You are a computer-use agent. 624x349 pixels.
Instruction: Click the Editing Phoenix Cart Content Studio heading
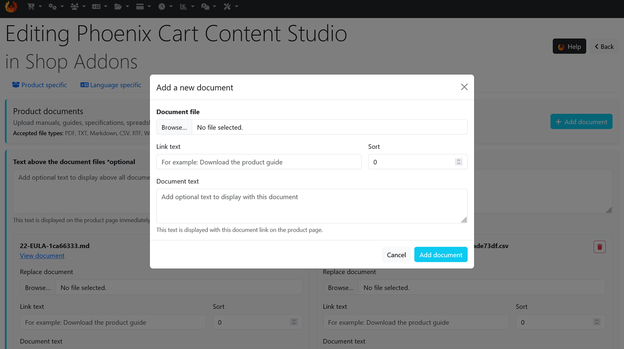pyautogui.click(x=176, y=33)
